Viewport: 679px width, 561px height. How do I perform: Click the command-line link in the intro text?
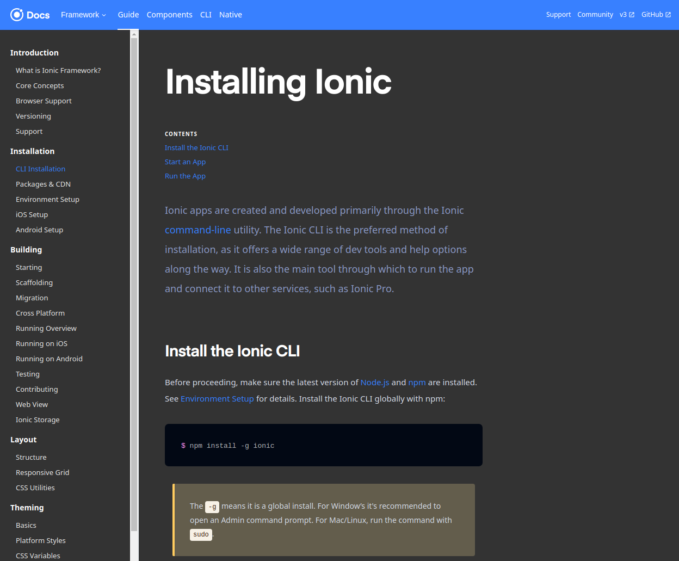pos(197,230)
